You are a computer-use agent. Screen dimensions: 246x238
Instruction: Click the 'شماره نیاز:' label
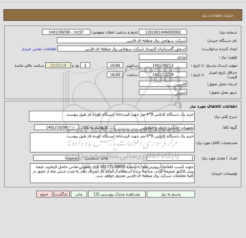pyautogui.click(x=228, y=33)
